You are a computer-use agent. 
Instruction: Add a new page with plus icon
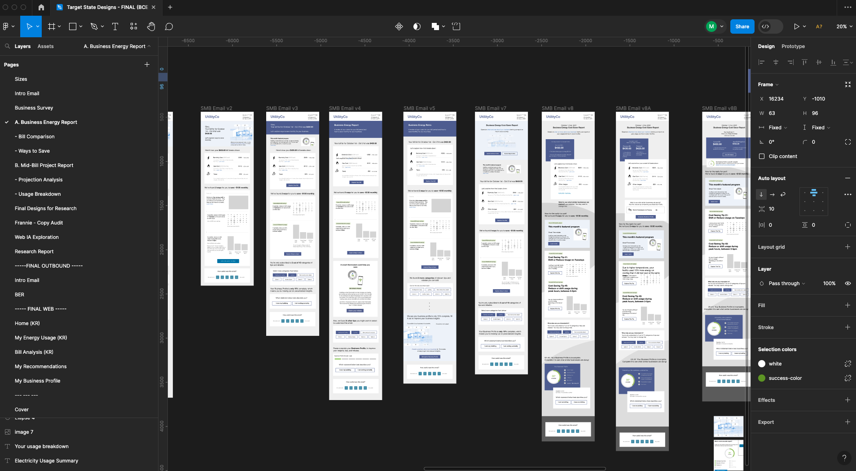[x=147, y=65]
